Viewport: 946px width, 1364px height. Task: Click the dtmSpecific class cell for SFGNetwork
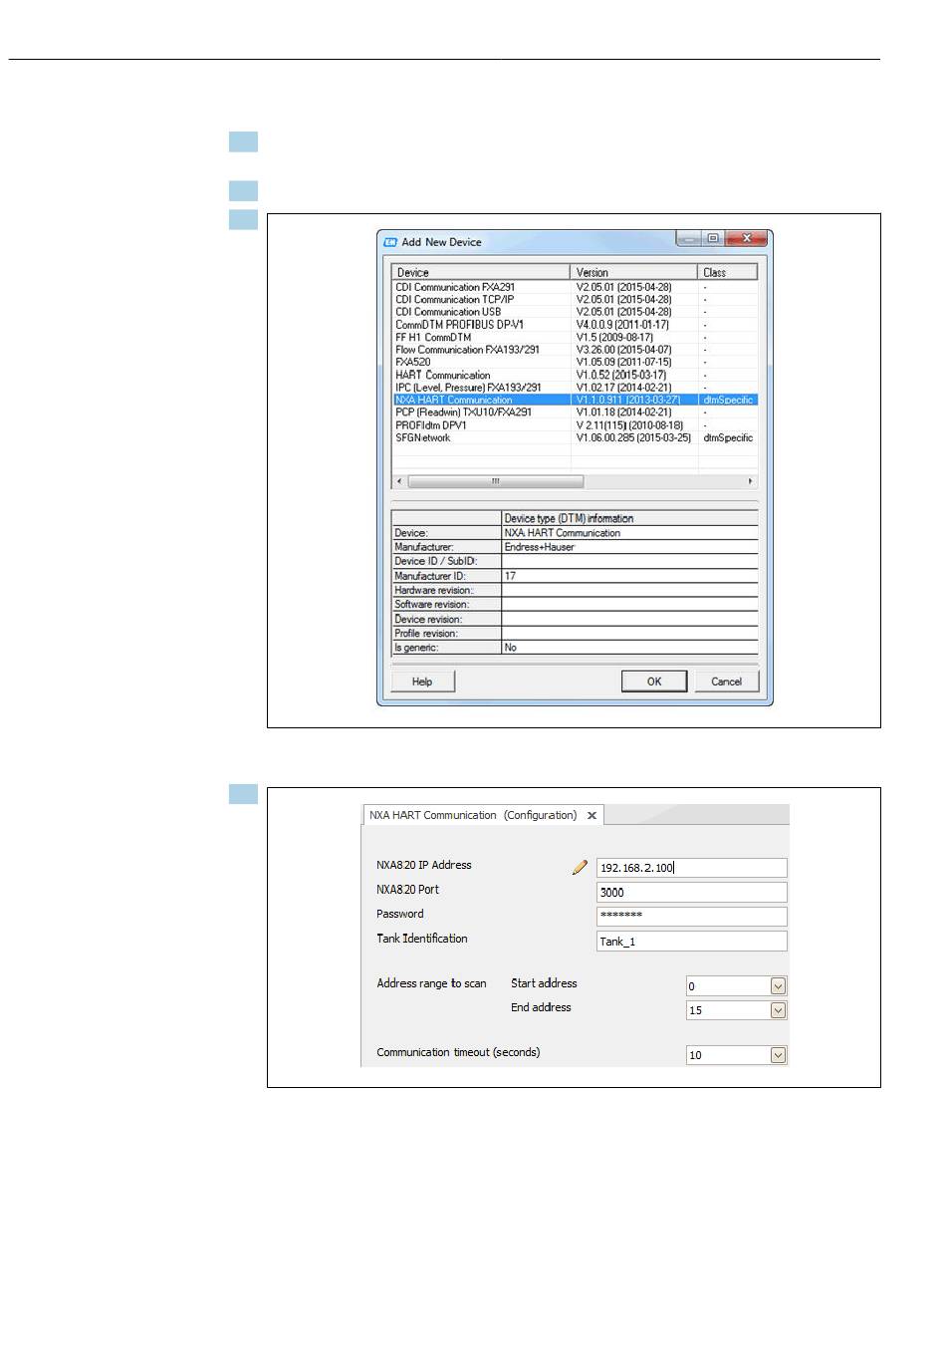coord(728,437)
